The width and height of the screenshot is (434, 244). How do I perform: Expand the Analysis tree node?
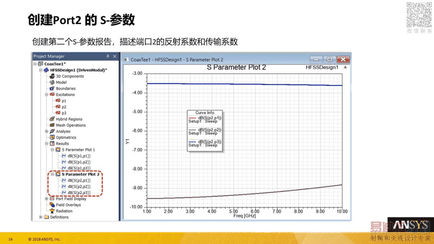coord(47,131)
